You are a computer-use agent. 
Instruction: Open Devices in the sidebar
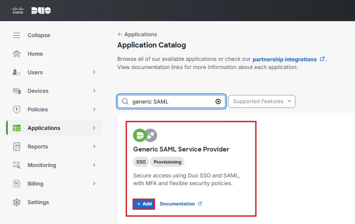point(38,91)
